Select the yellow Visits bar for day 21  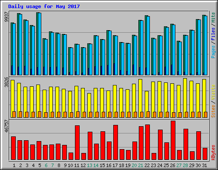(x=140, y=98)
